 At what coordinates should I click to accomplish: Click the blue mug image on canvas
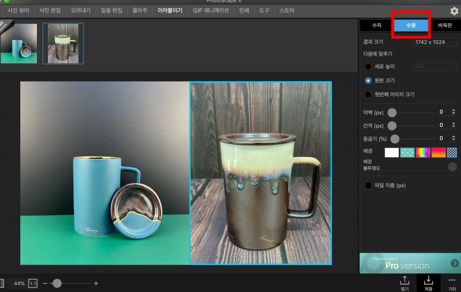(105, 173)
